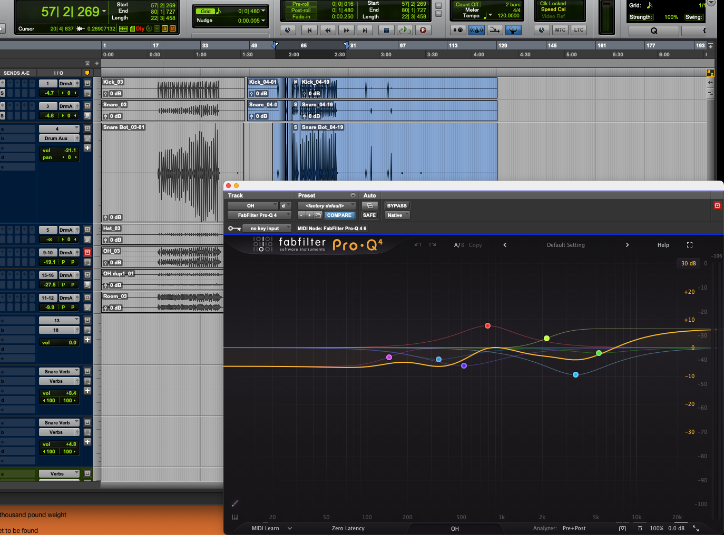
Task: Click the preset plus button
Action: [310, 215]
